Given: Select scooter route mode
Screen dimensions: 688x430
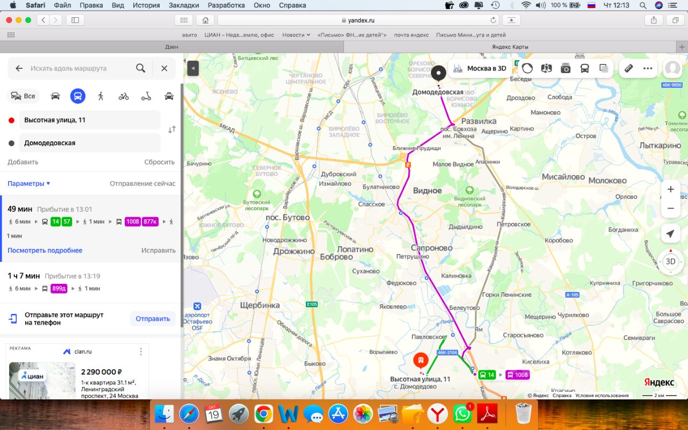Looking at the screenshot, I should [146, 96].
